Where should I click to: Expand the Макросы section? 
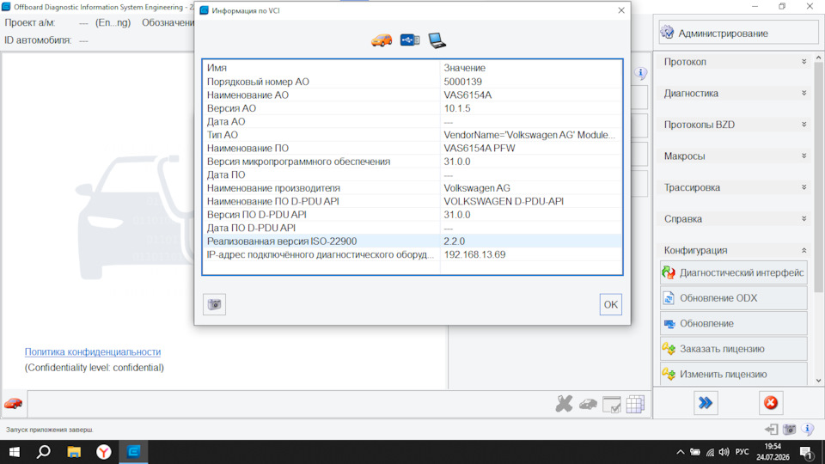(735, 156)
